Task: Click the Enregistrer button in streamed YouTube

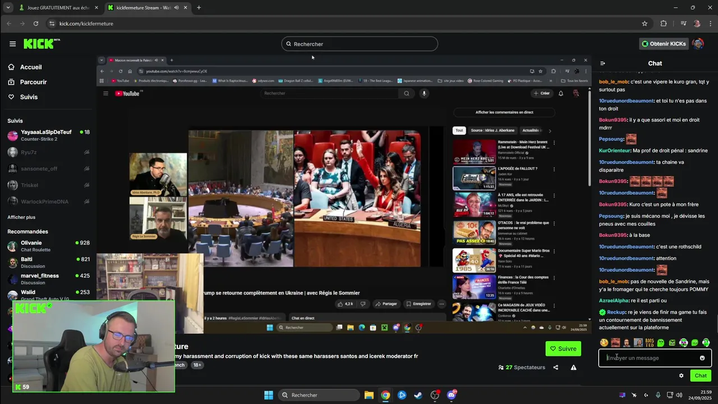Action: point(418,304)
